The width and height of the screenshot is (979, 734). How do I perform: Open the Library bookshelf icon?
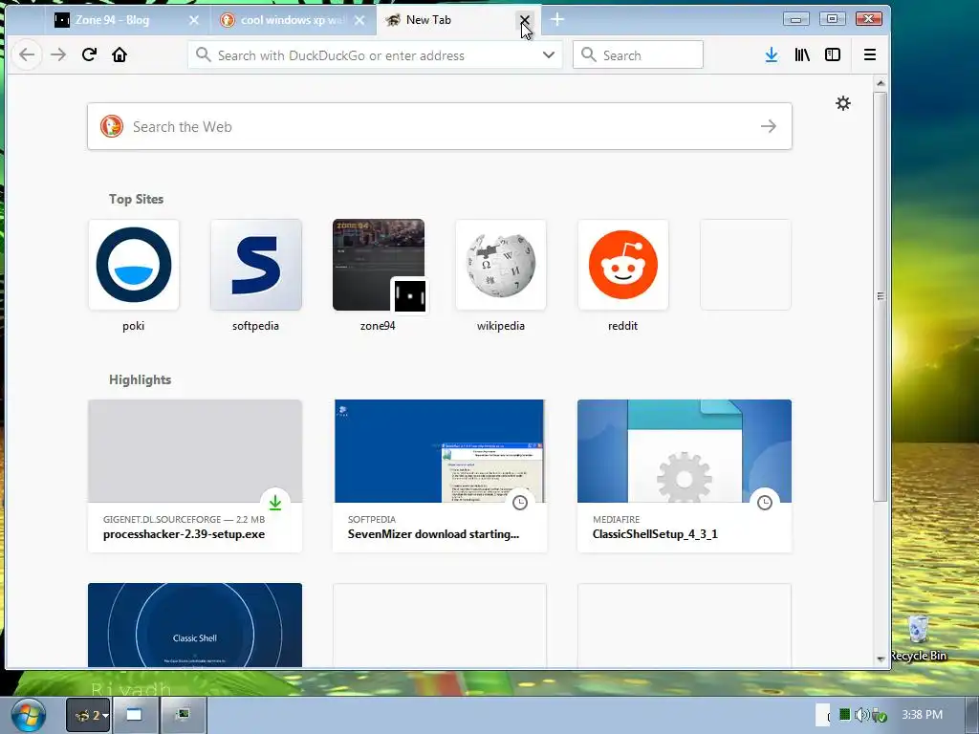click(802, 54)
